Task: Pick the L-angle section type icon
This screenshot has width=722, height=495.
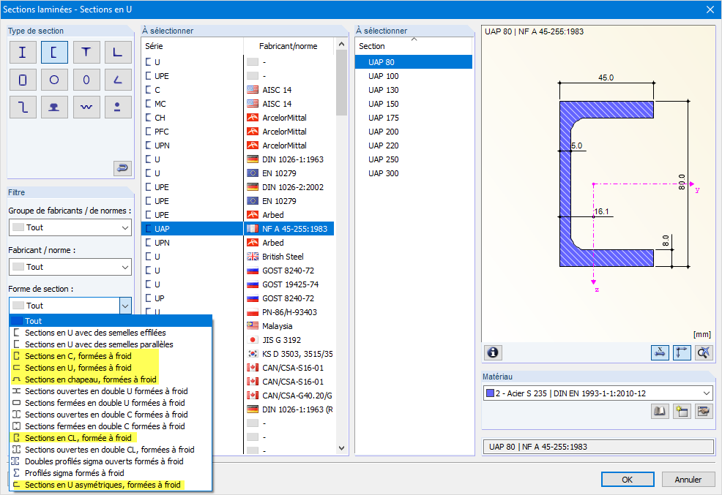Action: (118, 52)
